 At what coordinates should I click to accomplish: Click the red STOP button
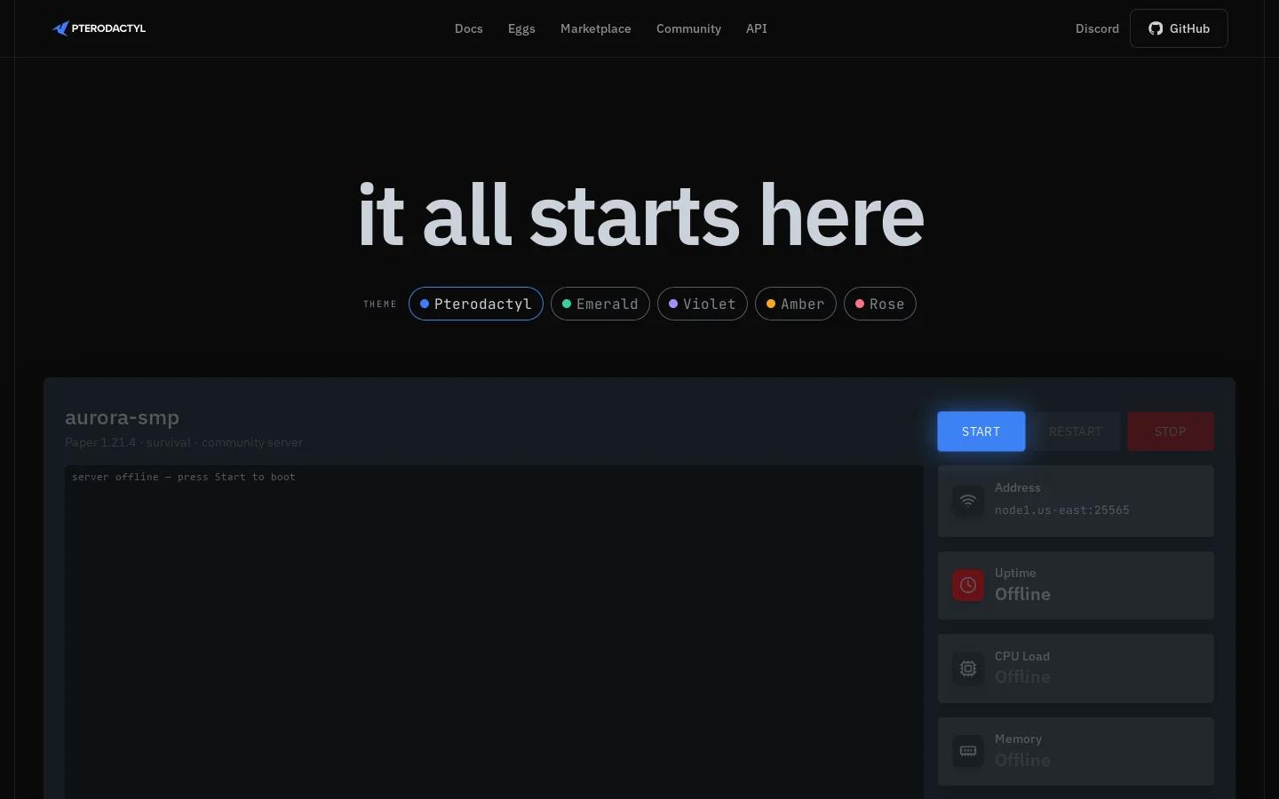(1171, 431)
